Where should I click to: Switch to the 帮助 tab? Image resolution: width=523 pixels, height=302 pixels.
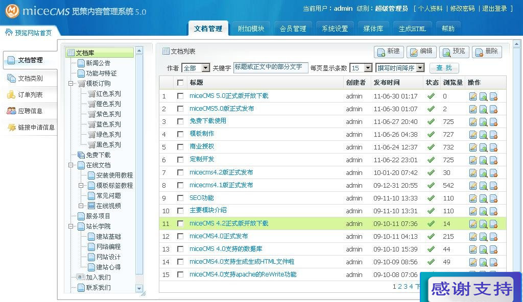tap(448, 29)
